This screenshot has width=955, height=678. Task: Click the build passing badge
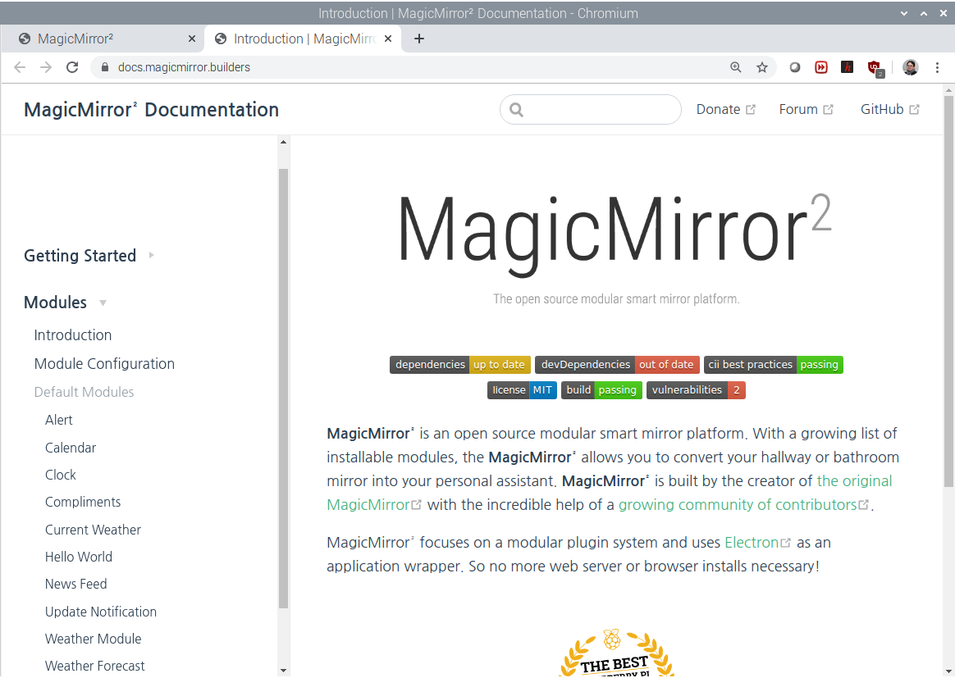(601, 390)
